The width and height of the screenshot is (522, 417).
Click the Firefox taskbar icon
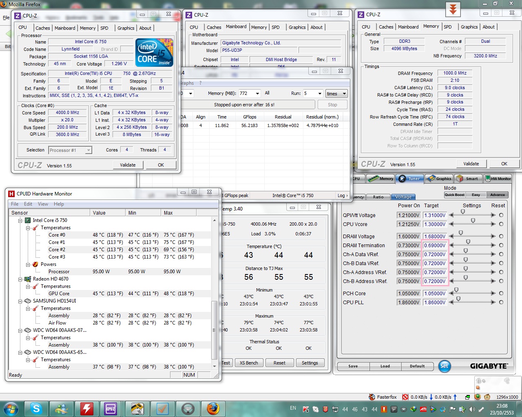click(212, 408)
